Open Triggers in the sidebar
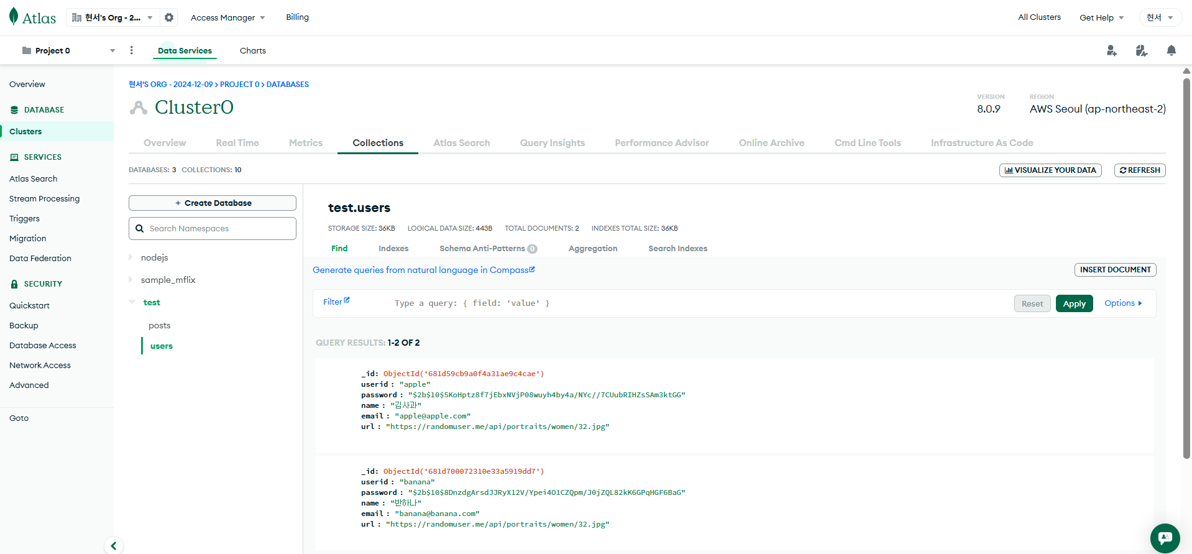 (24, 218)
